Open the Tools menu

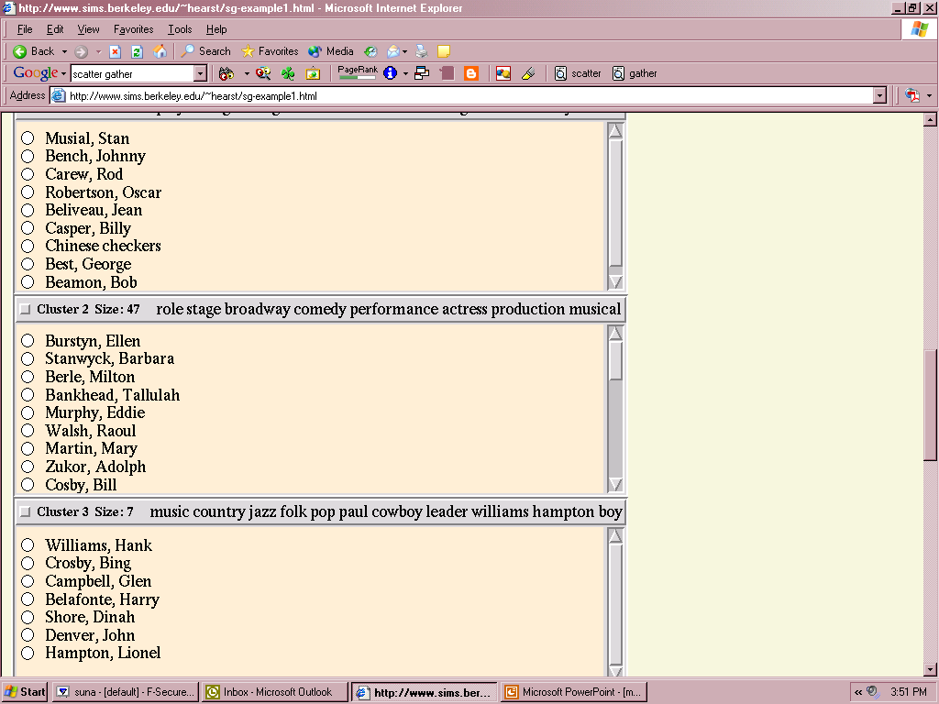(180, 29)
